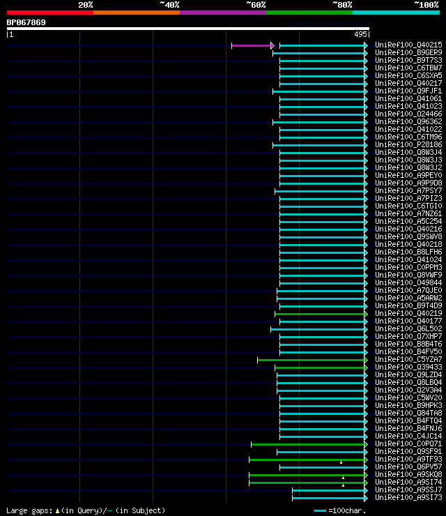Image resolution: width=446 pixels, height=516 pixels.
Task: Open the UniRef100_Q41024 hit label
Action: pos(408,259)
